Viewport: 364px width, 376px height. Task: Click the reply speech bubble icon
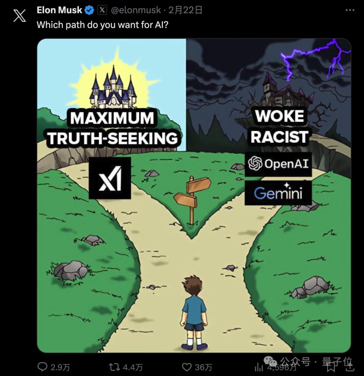tap(42, 367)
